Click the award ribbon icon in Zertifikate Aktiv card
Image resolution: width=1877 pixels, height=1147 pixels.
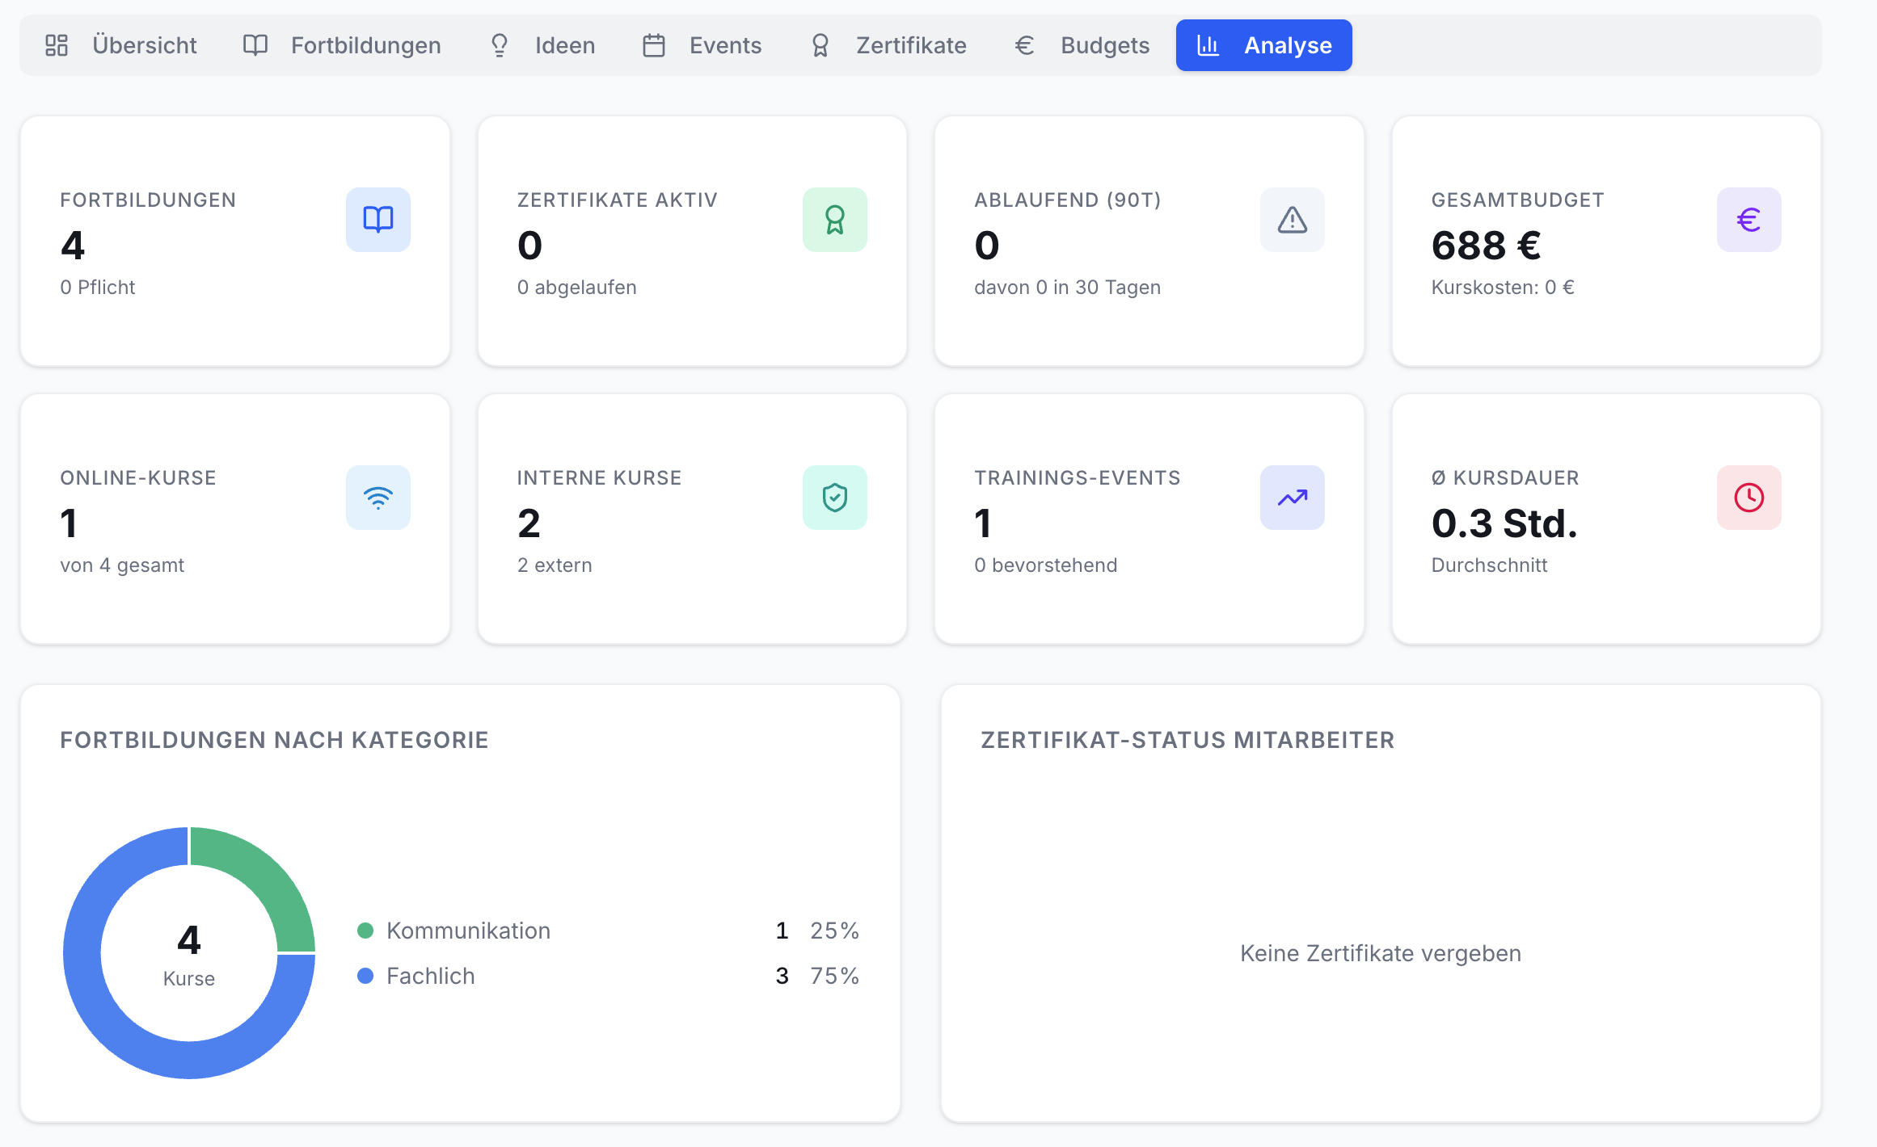point(835,220)
